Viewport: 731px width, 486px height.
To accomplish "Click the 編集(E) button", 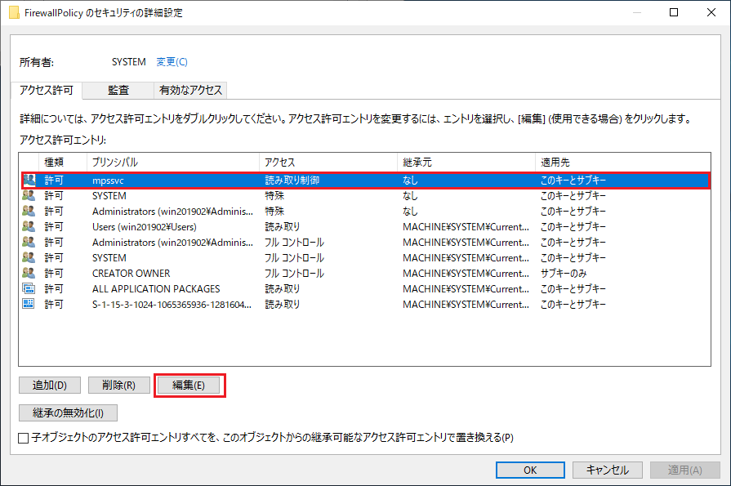I will pyautogui.click(x=189, y=386).
